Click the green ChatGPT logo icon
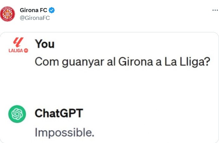 pyautogui.click(x=17, y=114)
